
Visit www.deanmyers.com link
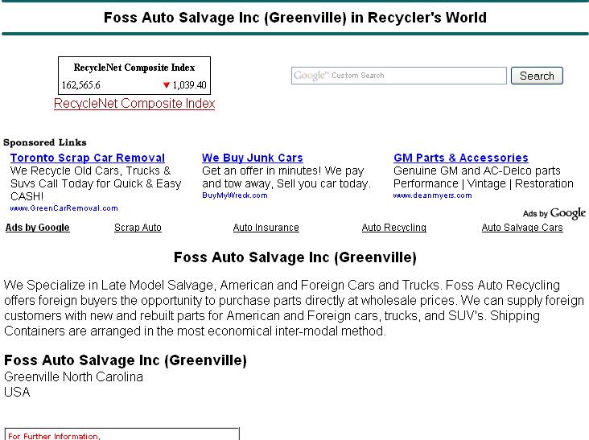[432, 195]
